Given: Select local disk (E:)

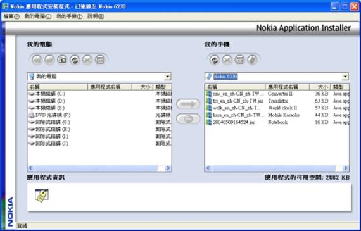Looking at the screenshot, I should tap(47, 108).
